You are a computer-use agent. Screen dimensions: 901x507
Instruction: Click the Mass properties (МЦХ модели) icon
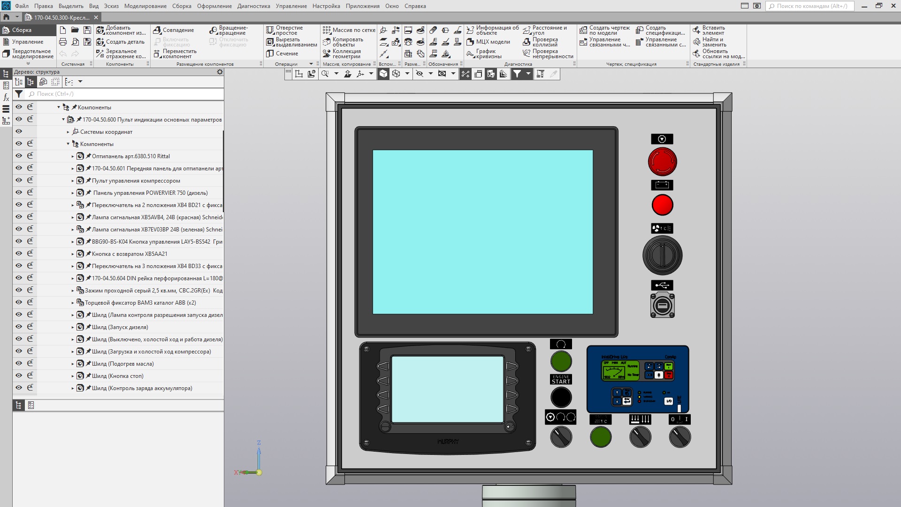click(x=470, y=42)
